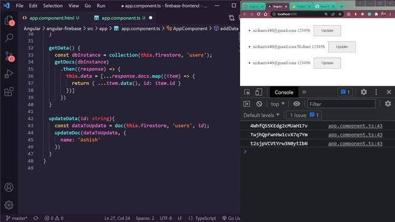Create a live expression with the eye icon
Viewport: 395px width, 222px height.
point(296,104)
